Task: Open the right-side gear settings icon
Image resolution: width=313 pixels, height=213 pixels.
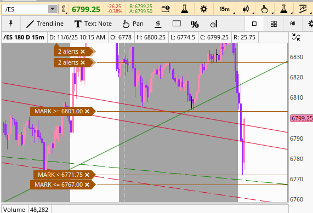Action: coord(310,24)
